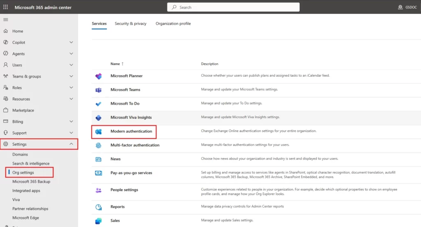Click the Agents icon in sidebar
Screen dimensions: 421x227
[x=6, y=54]
